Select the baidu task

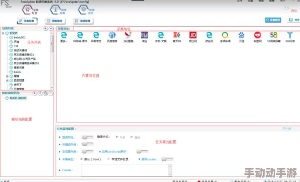(x=17, y=72)
